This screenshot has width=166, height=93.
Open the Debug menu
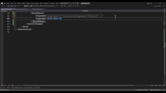point(28,3)
